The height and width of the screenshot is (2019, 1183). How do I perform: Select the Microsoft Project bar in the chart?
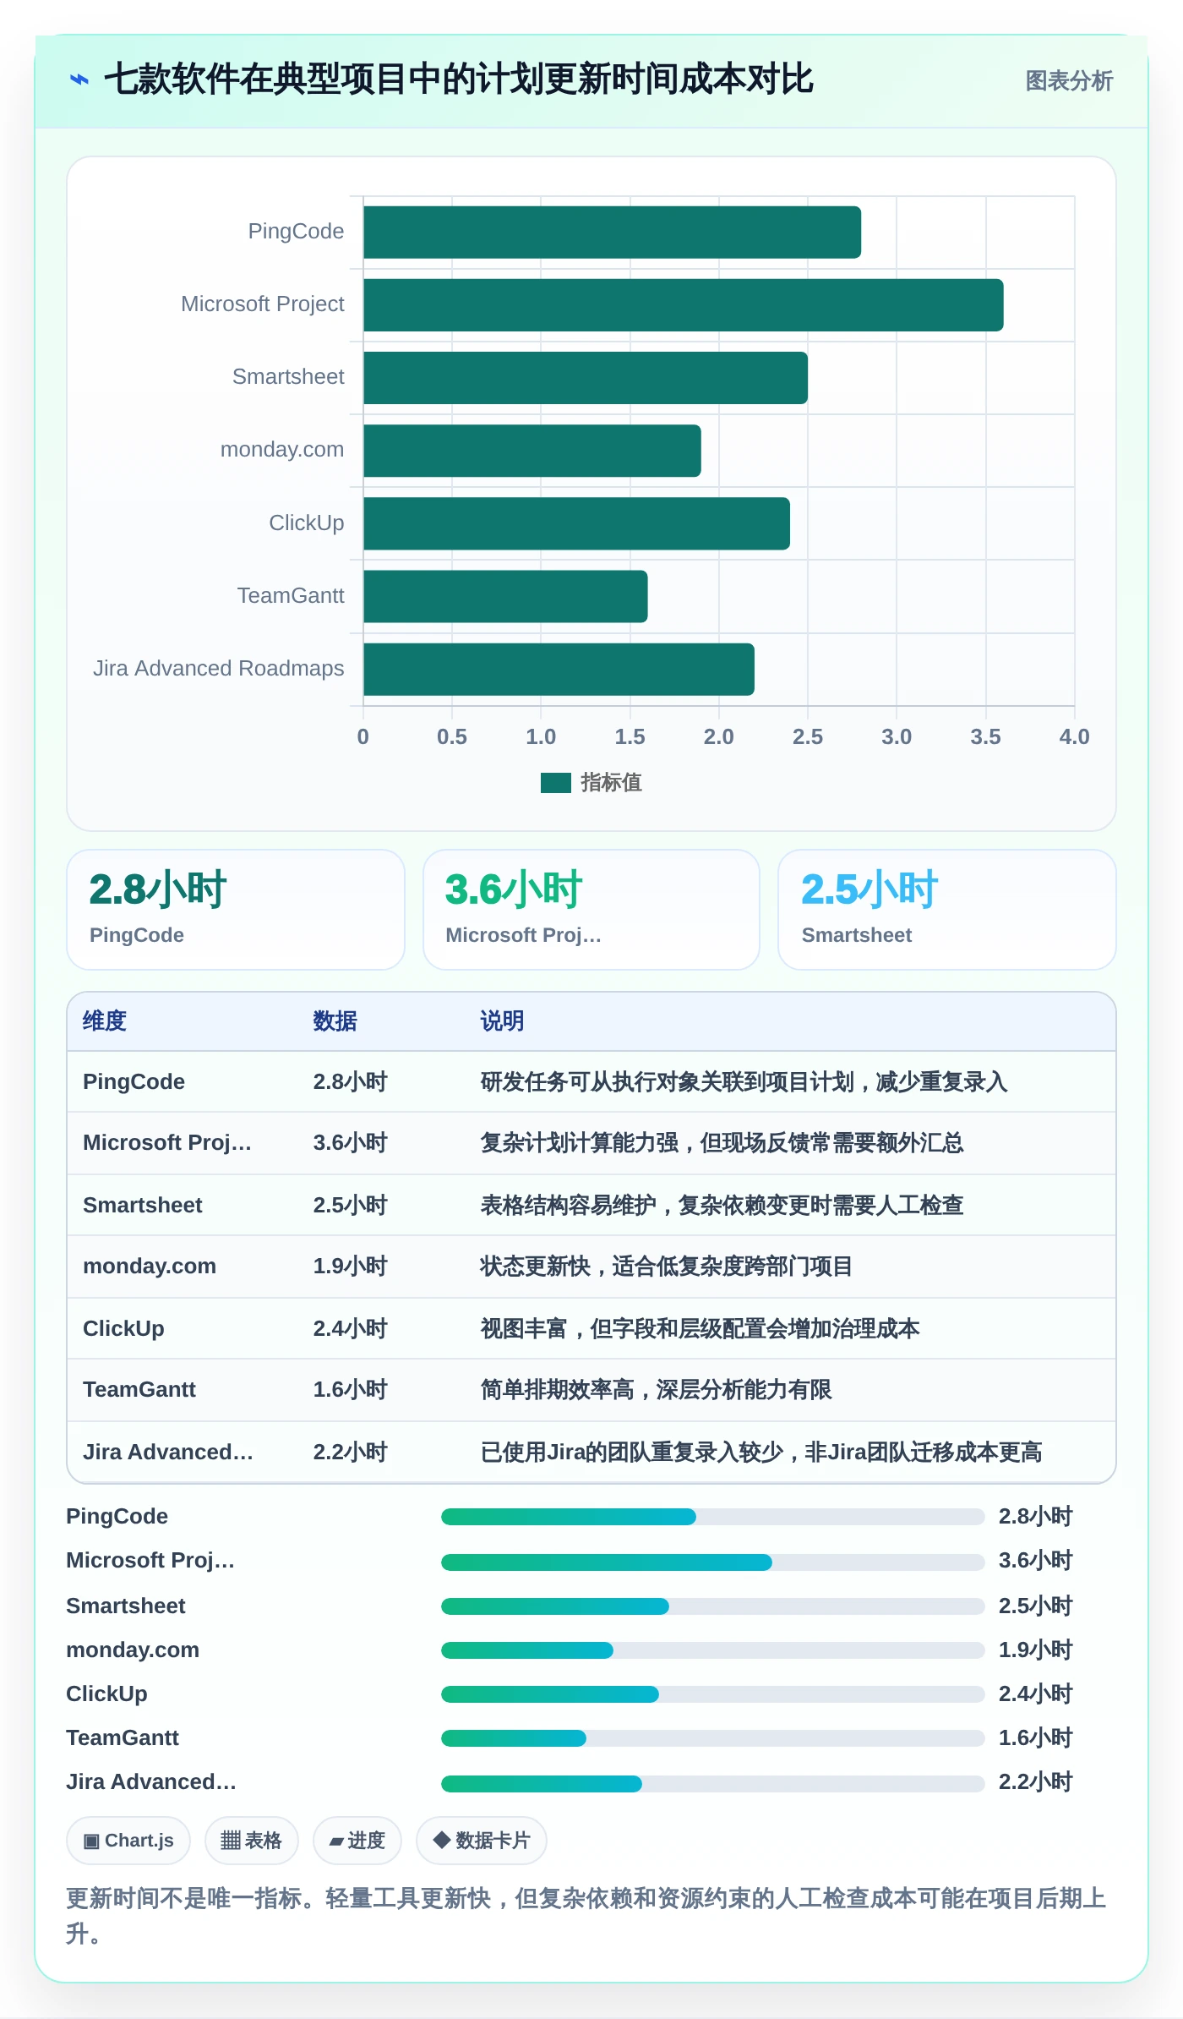tap(684, 305)
